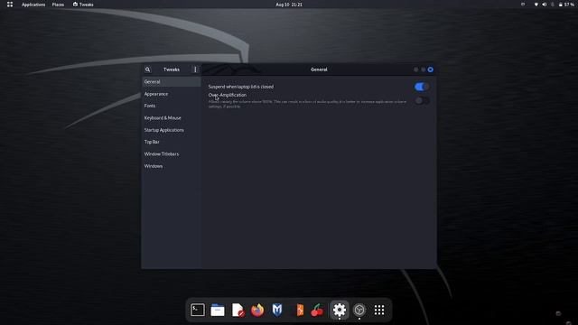Launch Terminal from the dock

(x=198, y=310)
